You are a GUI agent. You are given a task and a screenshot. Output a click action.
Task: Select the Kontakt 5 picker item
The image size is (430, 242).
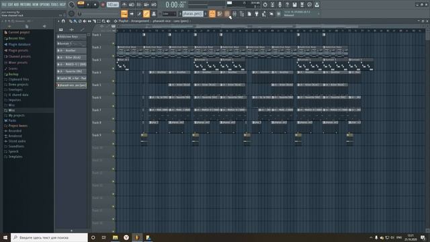(x=71, y=44)
